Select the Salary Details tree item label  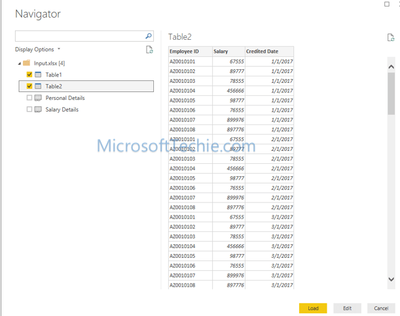[62, 110]
